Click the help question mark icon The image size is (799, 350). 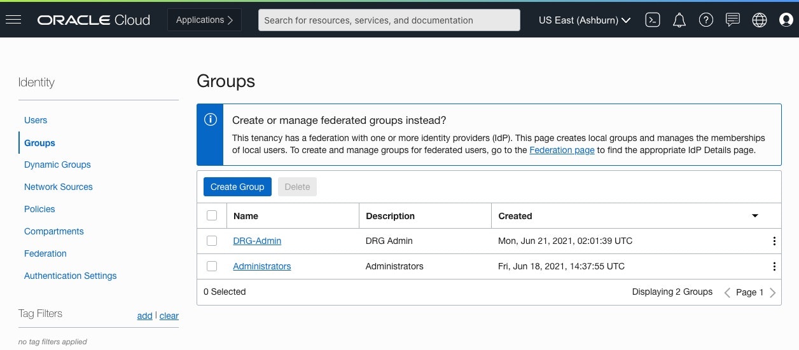pos(705,20)
